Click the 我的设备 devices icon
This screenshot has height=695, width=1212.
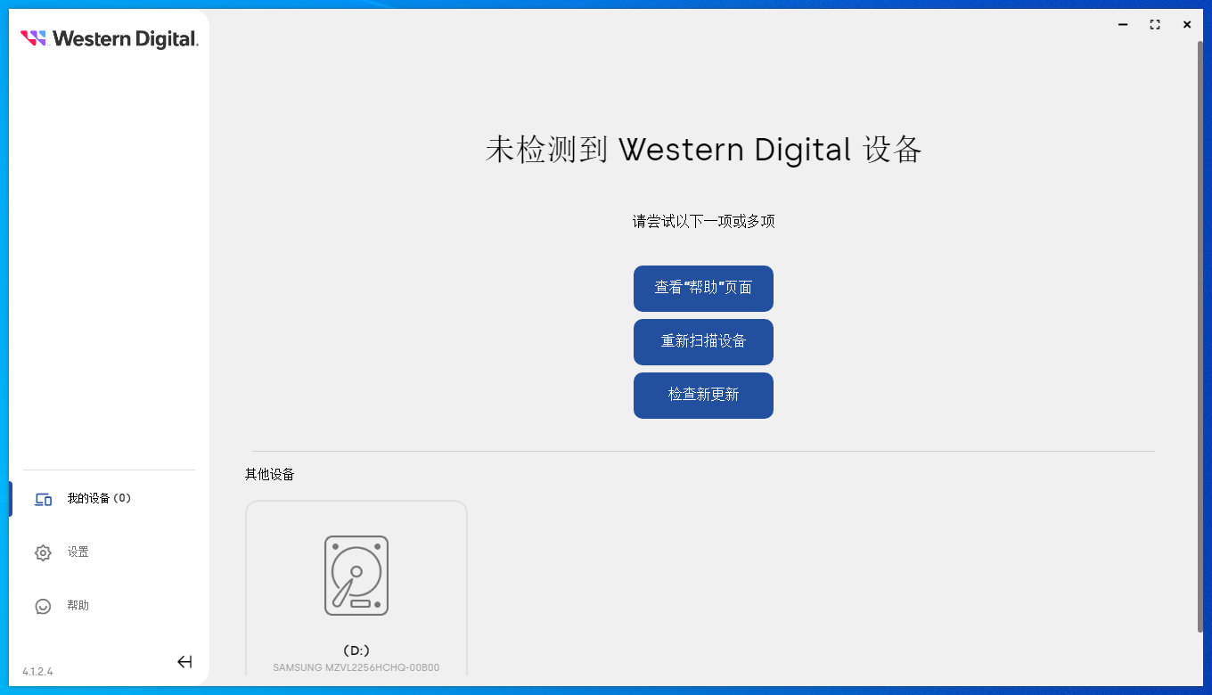tap(43, 499)
